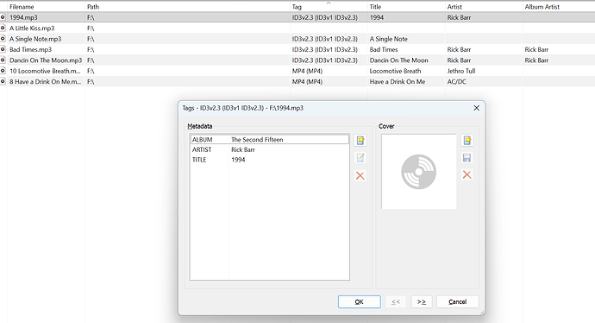The width and height of the screenshot is (595, 323).
Task: Click the cover art disc placeholder
Action: click(418, 171)
